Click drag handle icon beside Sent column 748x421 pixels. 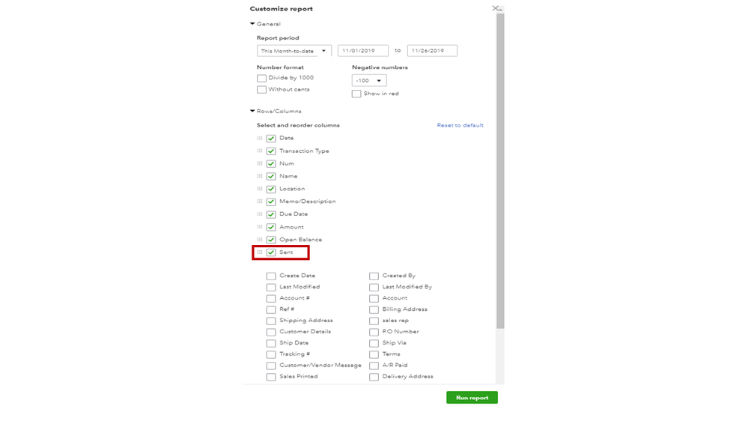[x=260, y=252]
